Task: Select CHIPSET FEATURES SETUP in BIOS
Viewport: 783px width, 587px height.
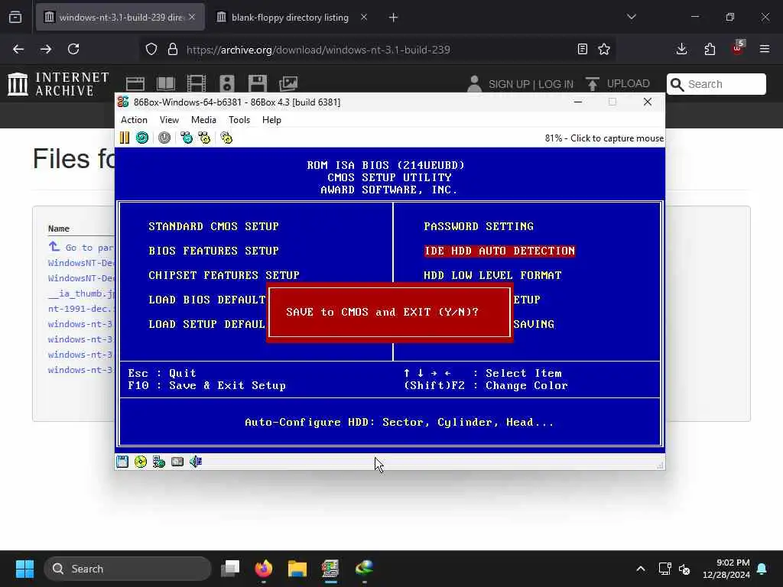Action: 224,275
